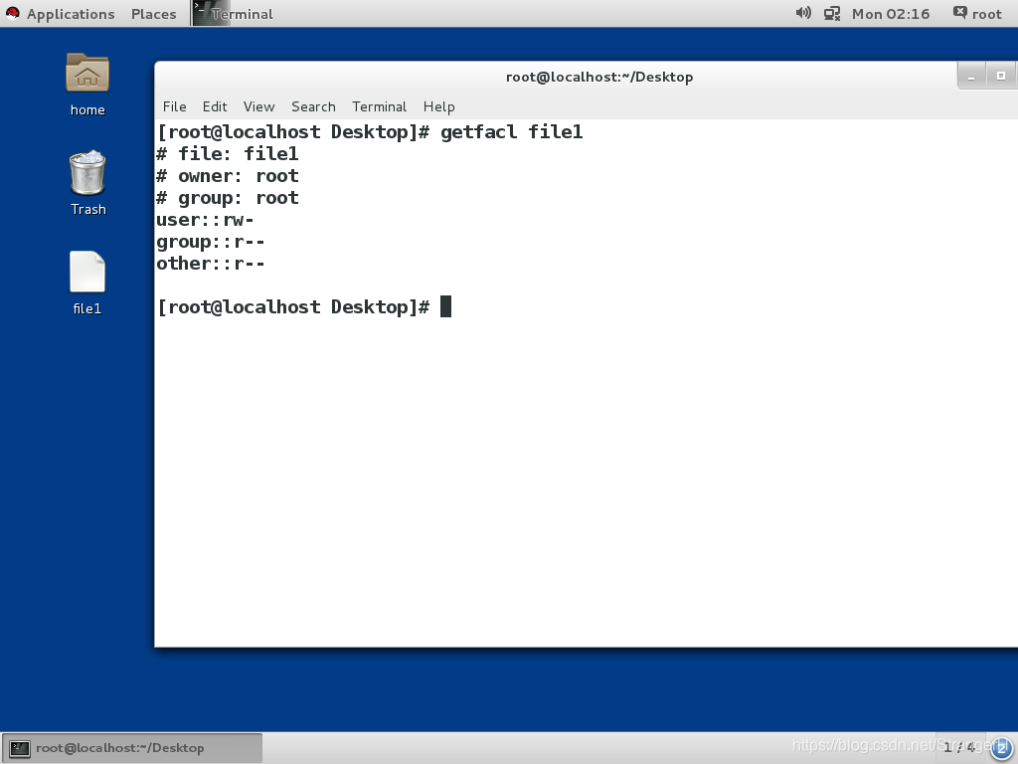Click the 'other::r--' output line

tap(211, 263)
